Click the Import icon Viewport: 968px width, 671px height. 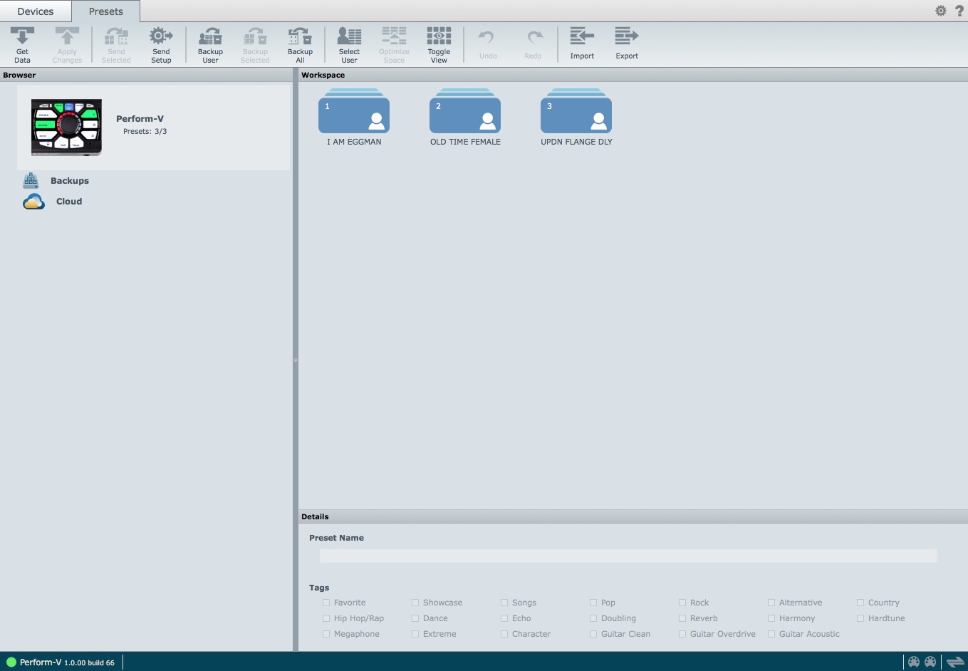582,43
